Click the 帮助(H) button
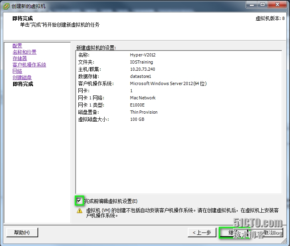This screenshot has width=290, height=246. 22,232
